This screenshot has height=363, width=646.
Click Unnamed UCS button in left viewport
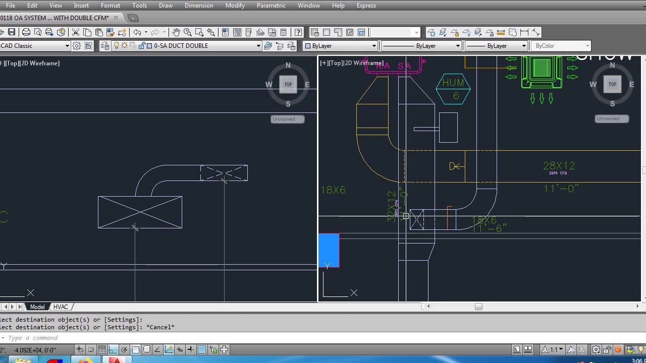(288, 119)
